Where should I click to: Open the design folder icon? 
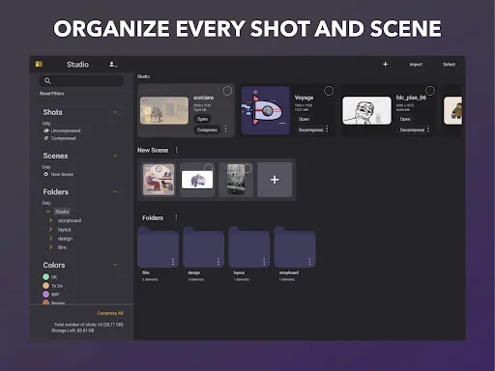(x=203, y=247)
